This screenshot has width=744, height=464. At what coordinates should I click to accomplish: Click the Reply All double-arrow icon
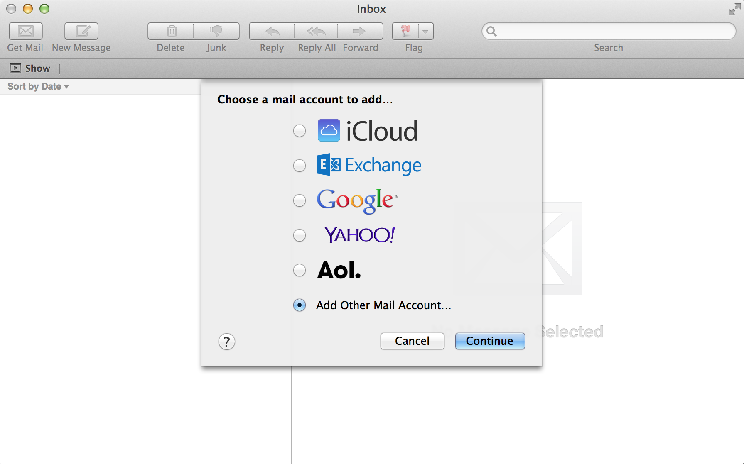coord(316,31)
